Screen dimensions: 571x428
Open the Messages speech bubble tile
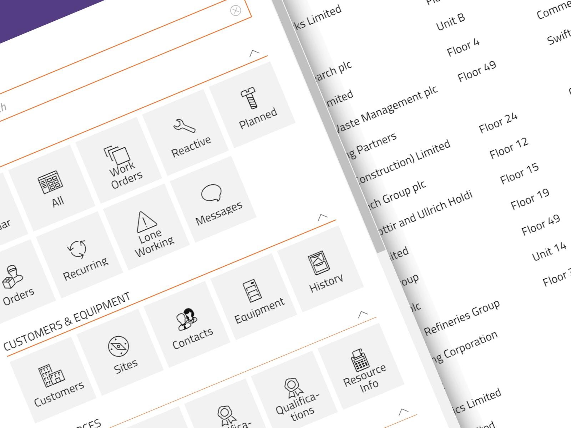(213, 199)
